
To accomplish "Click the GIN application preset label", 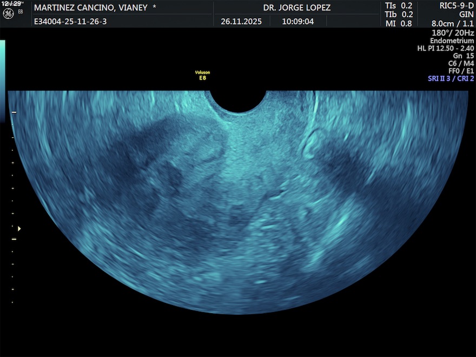I will coord(466,15).
